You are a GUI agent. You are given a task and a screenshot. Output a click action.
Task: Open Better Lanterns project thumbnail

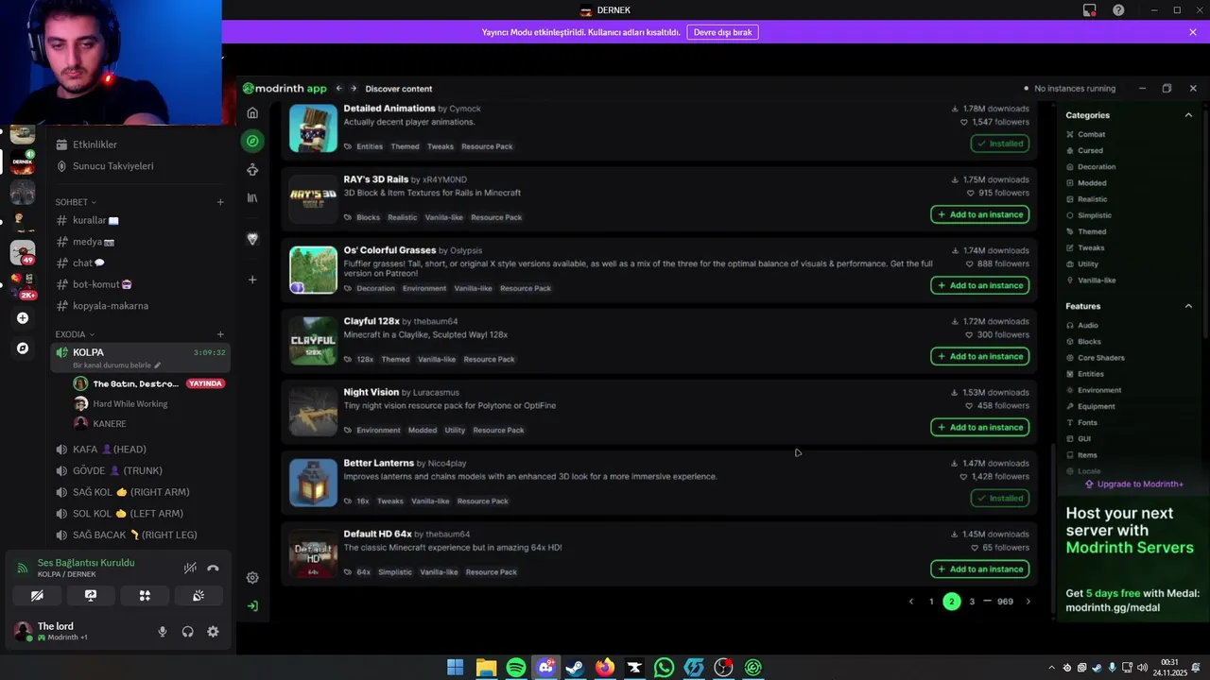pyautogui.click(x=313, y=483)
